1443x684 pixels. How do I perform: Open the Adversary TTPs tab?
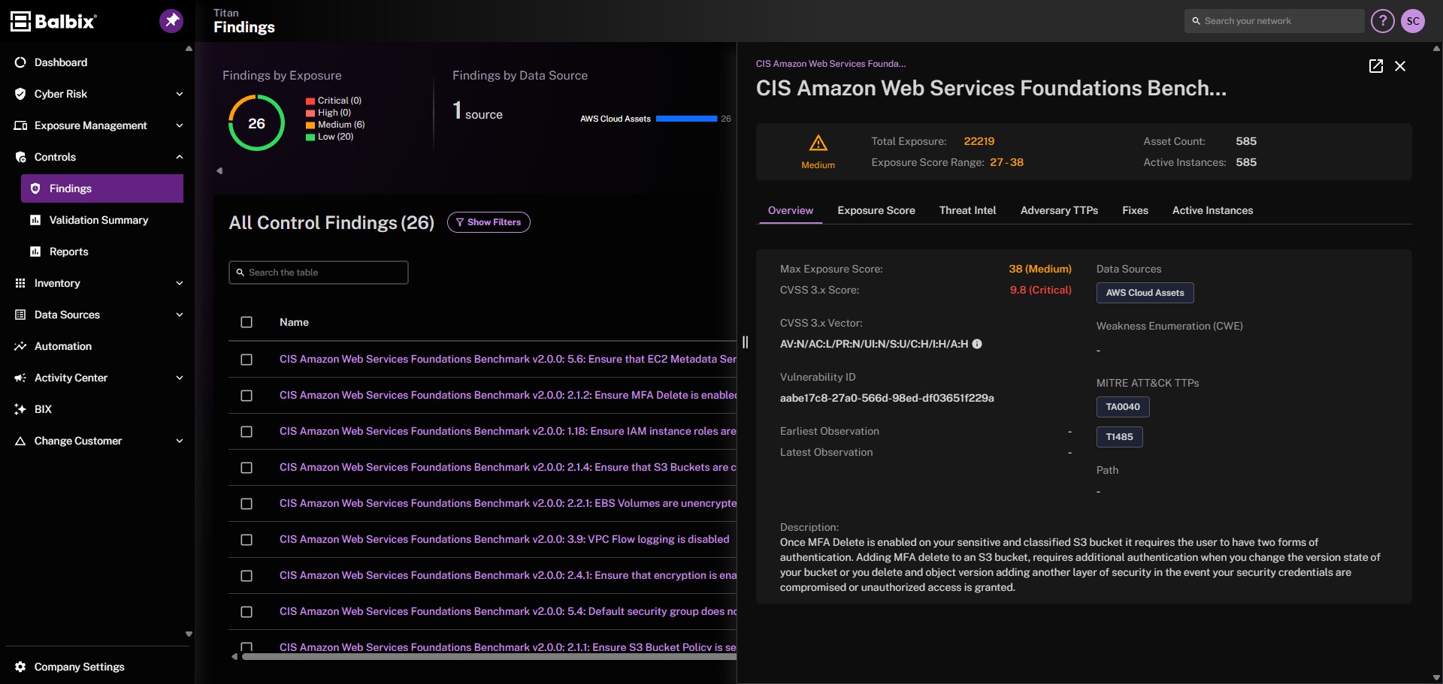tap(1059, 210)
